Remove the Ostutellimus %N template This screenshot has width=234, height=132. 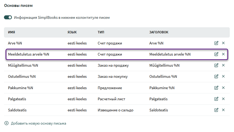pos(223,76)
